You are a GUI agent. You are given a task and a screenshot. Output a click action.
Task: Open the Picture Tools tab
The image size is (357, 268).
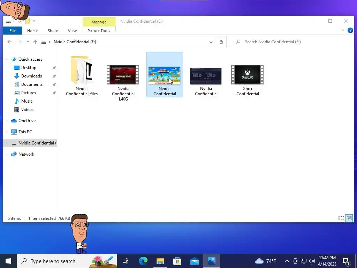coord(99,31)
